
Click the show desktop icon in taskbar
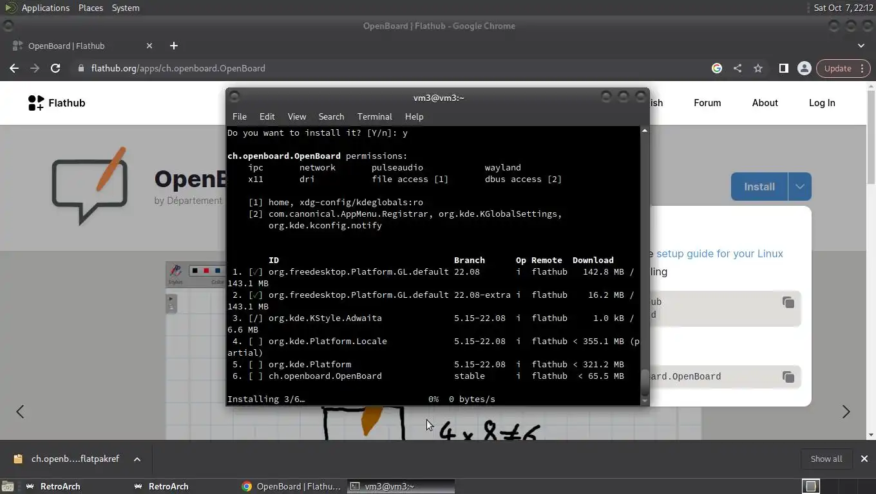(6, 487)
